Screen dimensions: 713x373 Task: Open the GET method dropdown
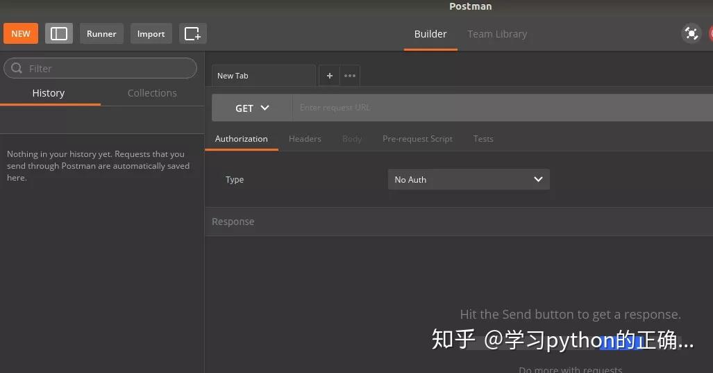pos(252,108)
